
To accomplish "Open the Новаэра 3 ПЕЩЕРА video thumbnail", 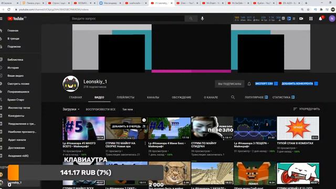I will click(x=255, y=128).
